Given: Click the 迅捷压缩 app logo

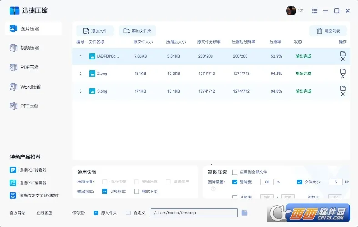Looking at the screenshot, I should 14,10.
